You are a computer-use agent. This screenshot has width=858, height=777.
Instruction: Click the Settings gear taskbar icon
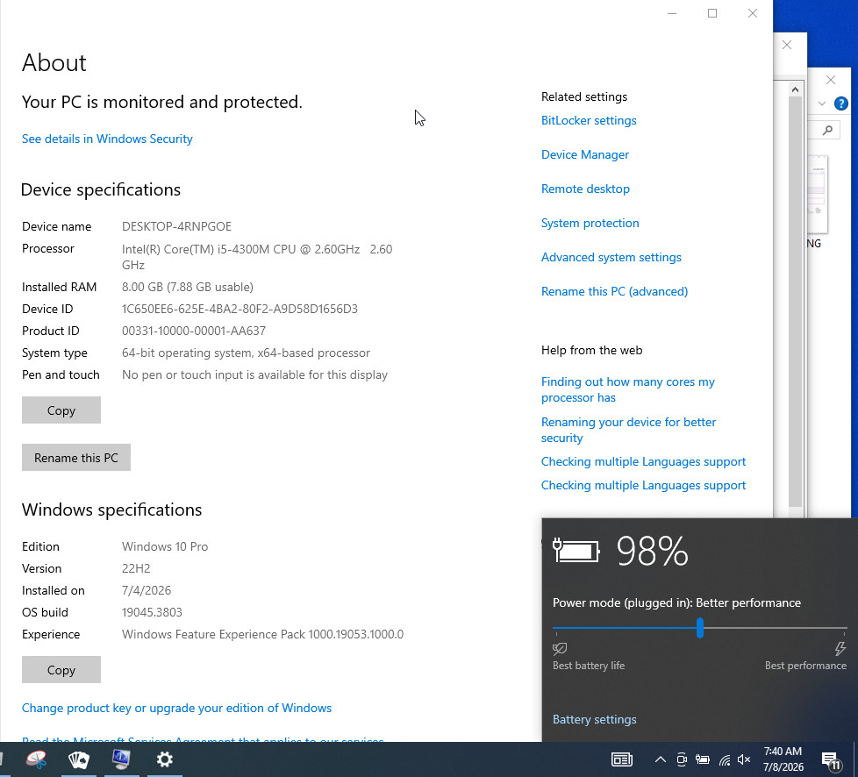164,759
